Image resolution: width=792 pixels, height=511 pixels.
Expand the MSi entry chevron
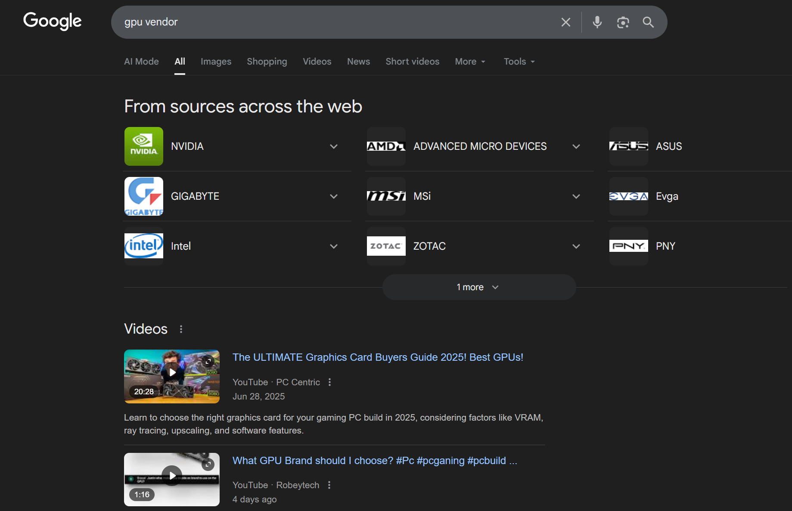click(x=576, y=196)
